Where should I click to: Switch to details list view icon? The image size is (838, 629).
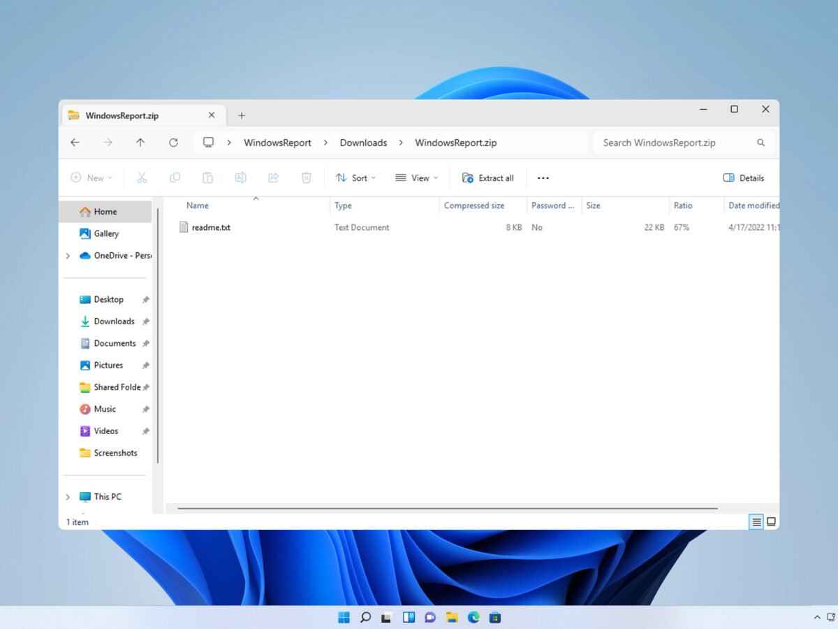coord(756,521)
